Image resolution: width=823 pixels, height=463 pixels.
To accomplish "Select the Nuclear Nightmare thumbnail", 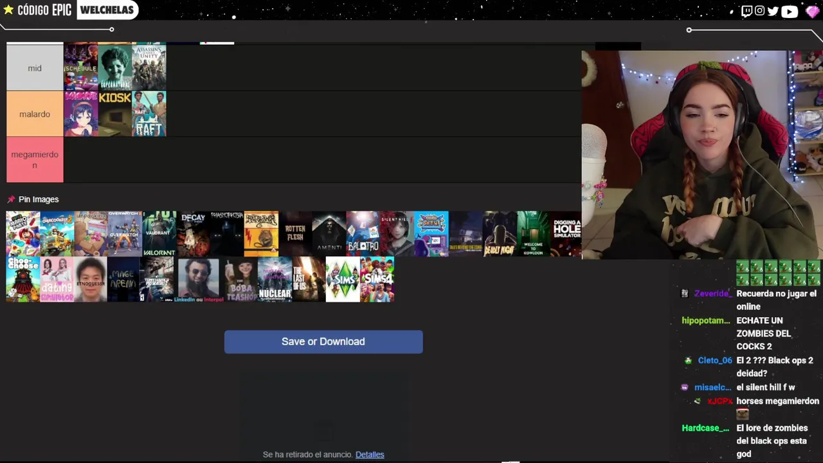I will (x=275, y=280).
